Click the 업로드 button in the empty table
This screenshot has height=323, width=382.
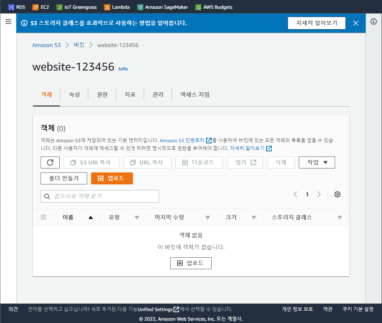[191, 263]
